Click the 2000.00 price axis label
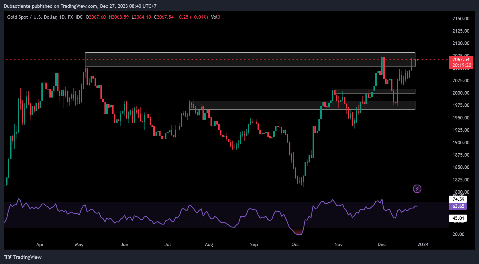This screenshot has width=479, height=264. 461,93
